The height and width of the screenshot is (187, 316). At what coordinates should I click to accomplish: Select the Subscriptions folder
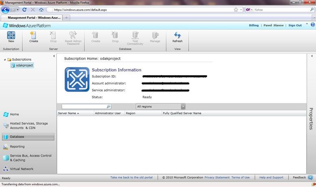point(19,59)
